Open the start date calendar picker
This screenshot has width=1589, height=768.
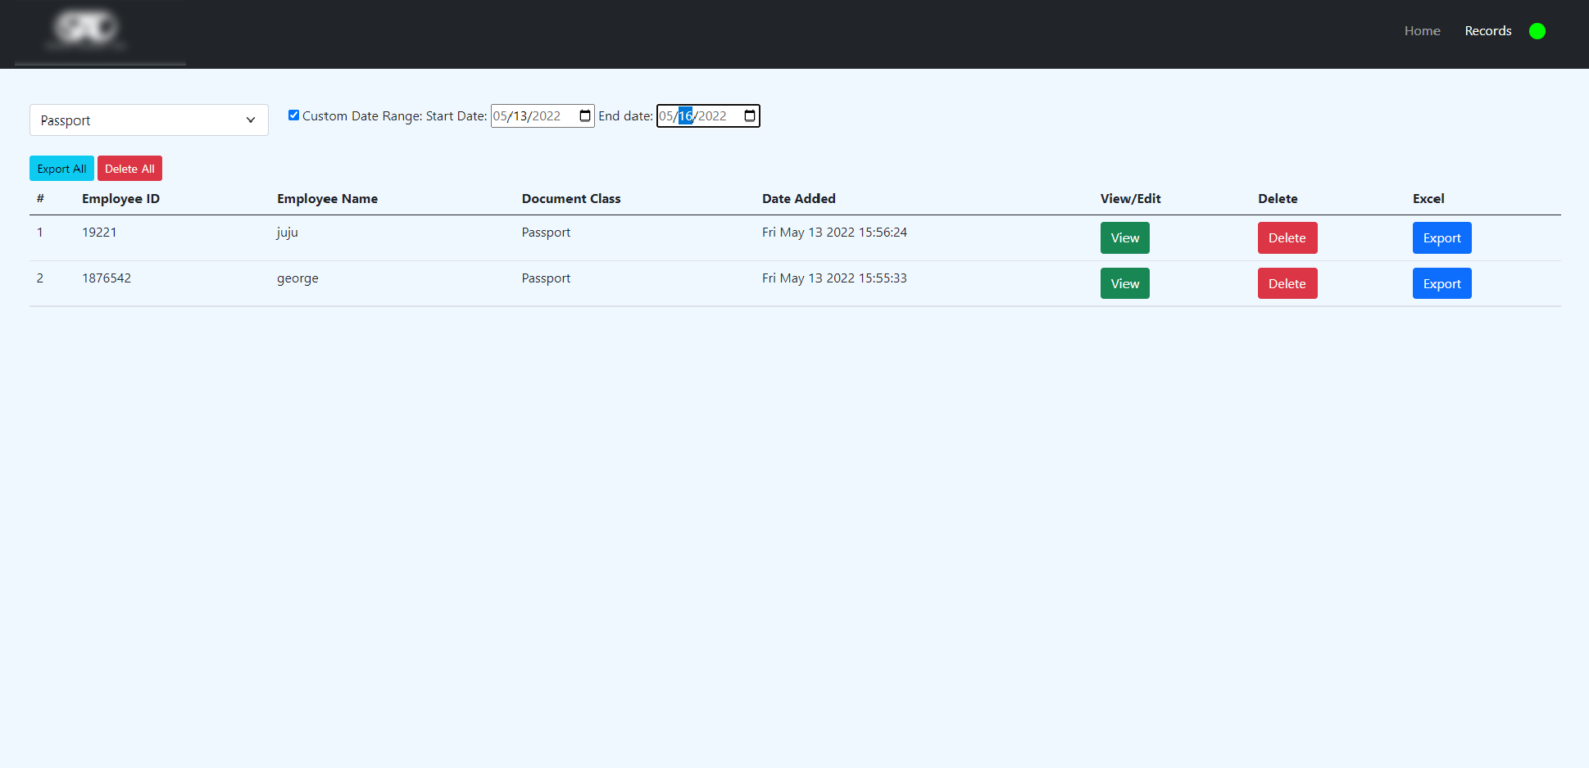[x=583, y=115]
